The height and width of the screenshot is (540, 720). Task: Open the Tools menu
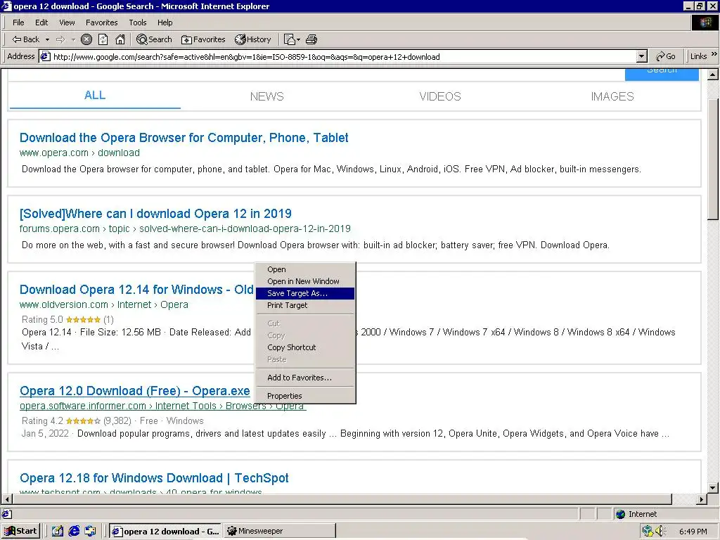coord(137,22)
